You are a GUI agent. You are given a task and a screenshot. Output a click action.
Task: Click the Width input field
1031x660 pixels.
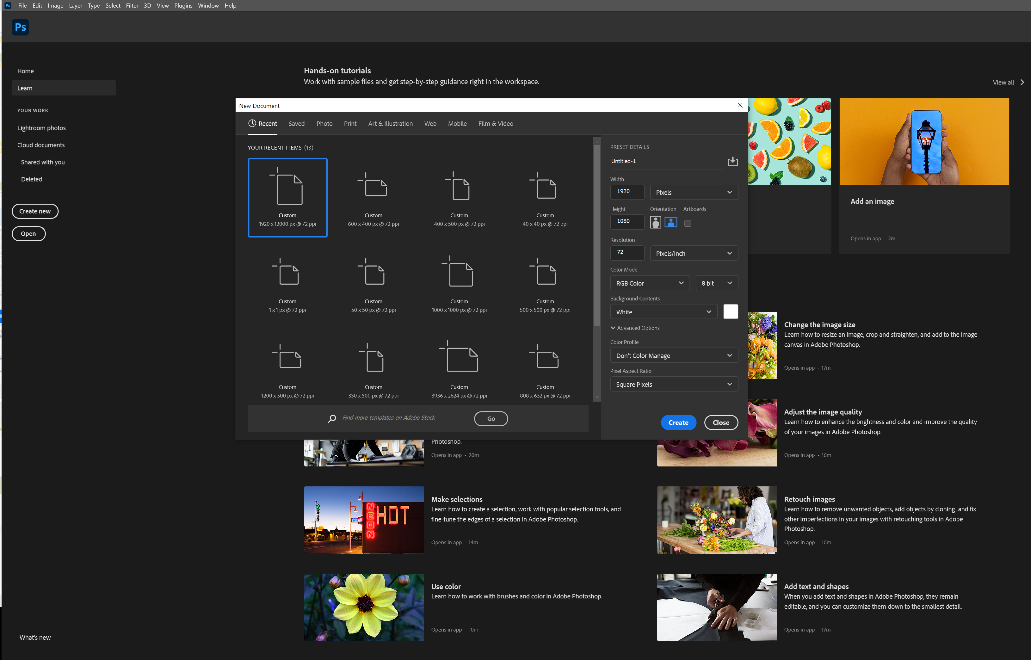pos(627,192)
